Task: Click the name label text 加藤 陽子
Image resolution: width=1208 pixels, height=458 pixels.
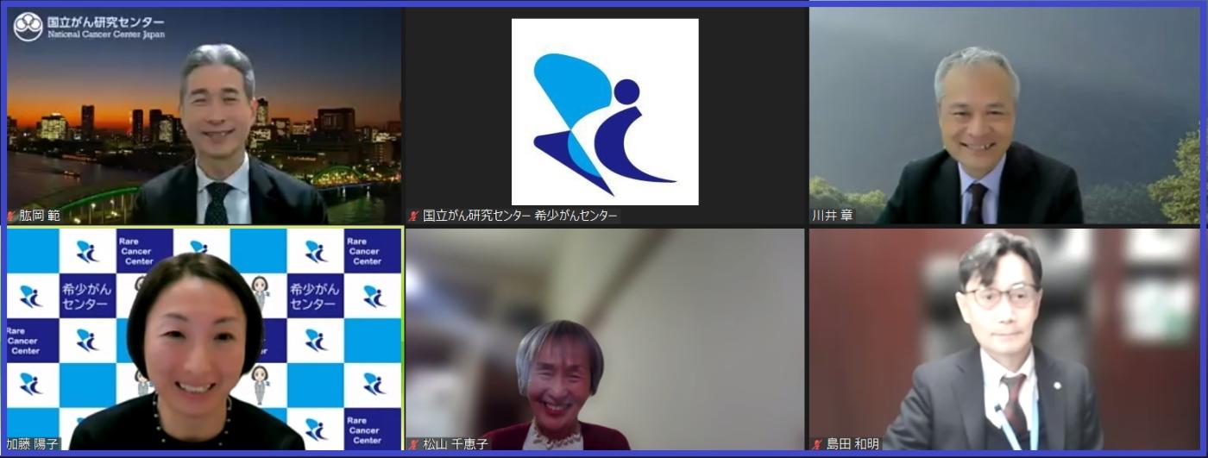Action: coord(33,444)
